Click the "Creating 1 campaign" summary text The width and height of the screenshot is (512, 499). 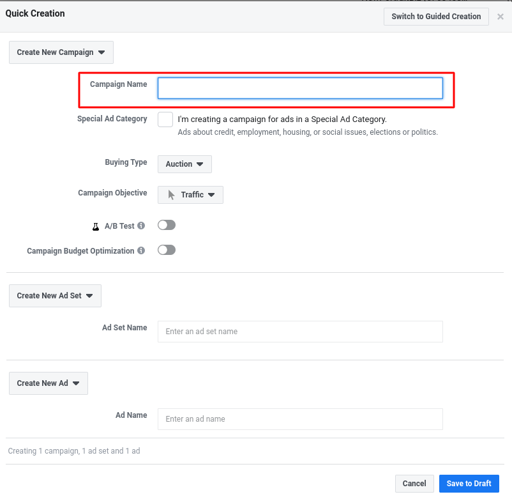(74, 451)
